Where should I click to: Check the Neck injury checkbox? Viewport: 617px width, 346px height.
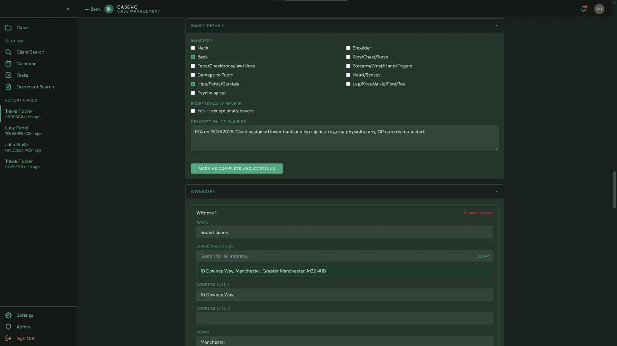(193, 48)
